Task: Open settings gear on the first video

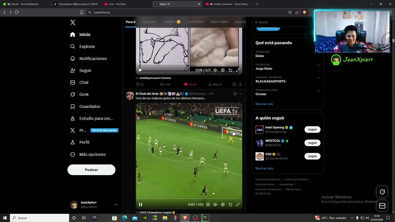Action: tap(223, 70)
